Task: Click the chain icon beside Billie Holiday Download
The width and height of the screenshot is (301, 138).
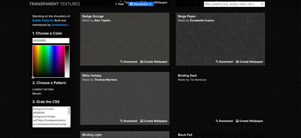Action: pyautogui.click(x=121, y=121)
